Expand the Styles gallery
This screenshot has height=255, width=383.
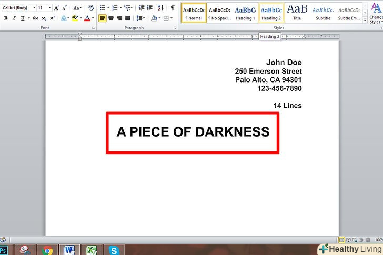(x=365, y=21)
